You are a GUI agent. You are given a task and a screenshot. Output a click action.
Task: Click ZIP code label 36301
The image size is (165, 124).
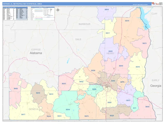109,103
